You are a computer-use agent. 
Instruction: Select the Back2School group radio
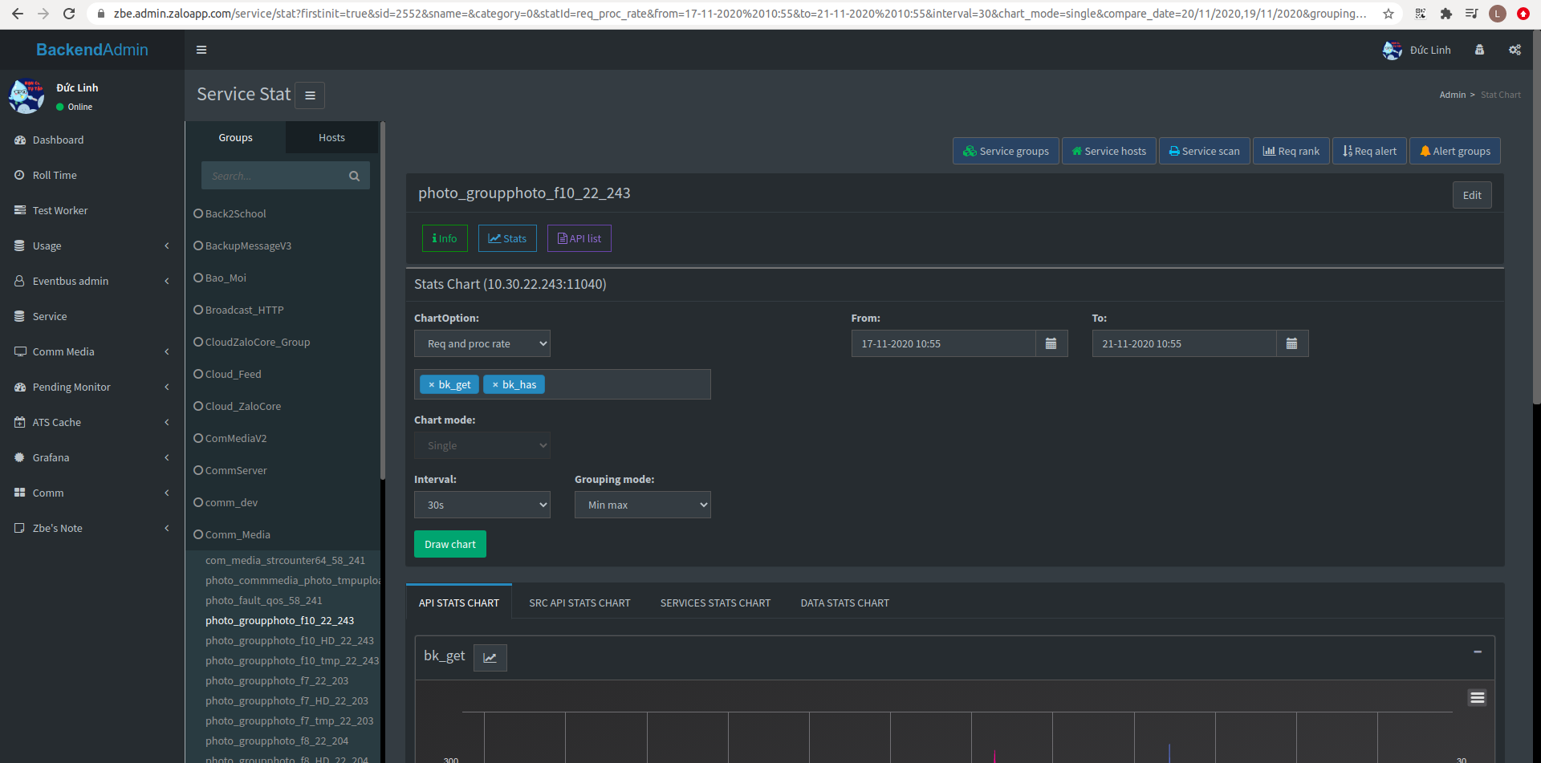coord(198,213)
